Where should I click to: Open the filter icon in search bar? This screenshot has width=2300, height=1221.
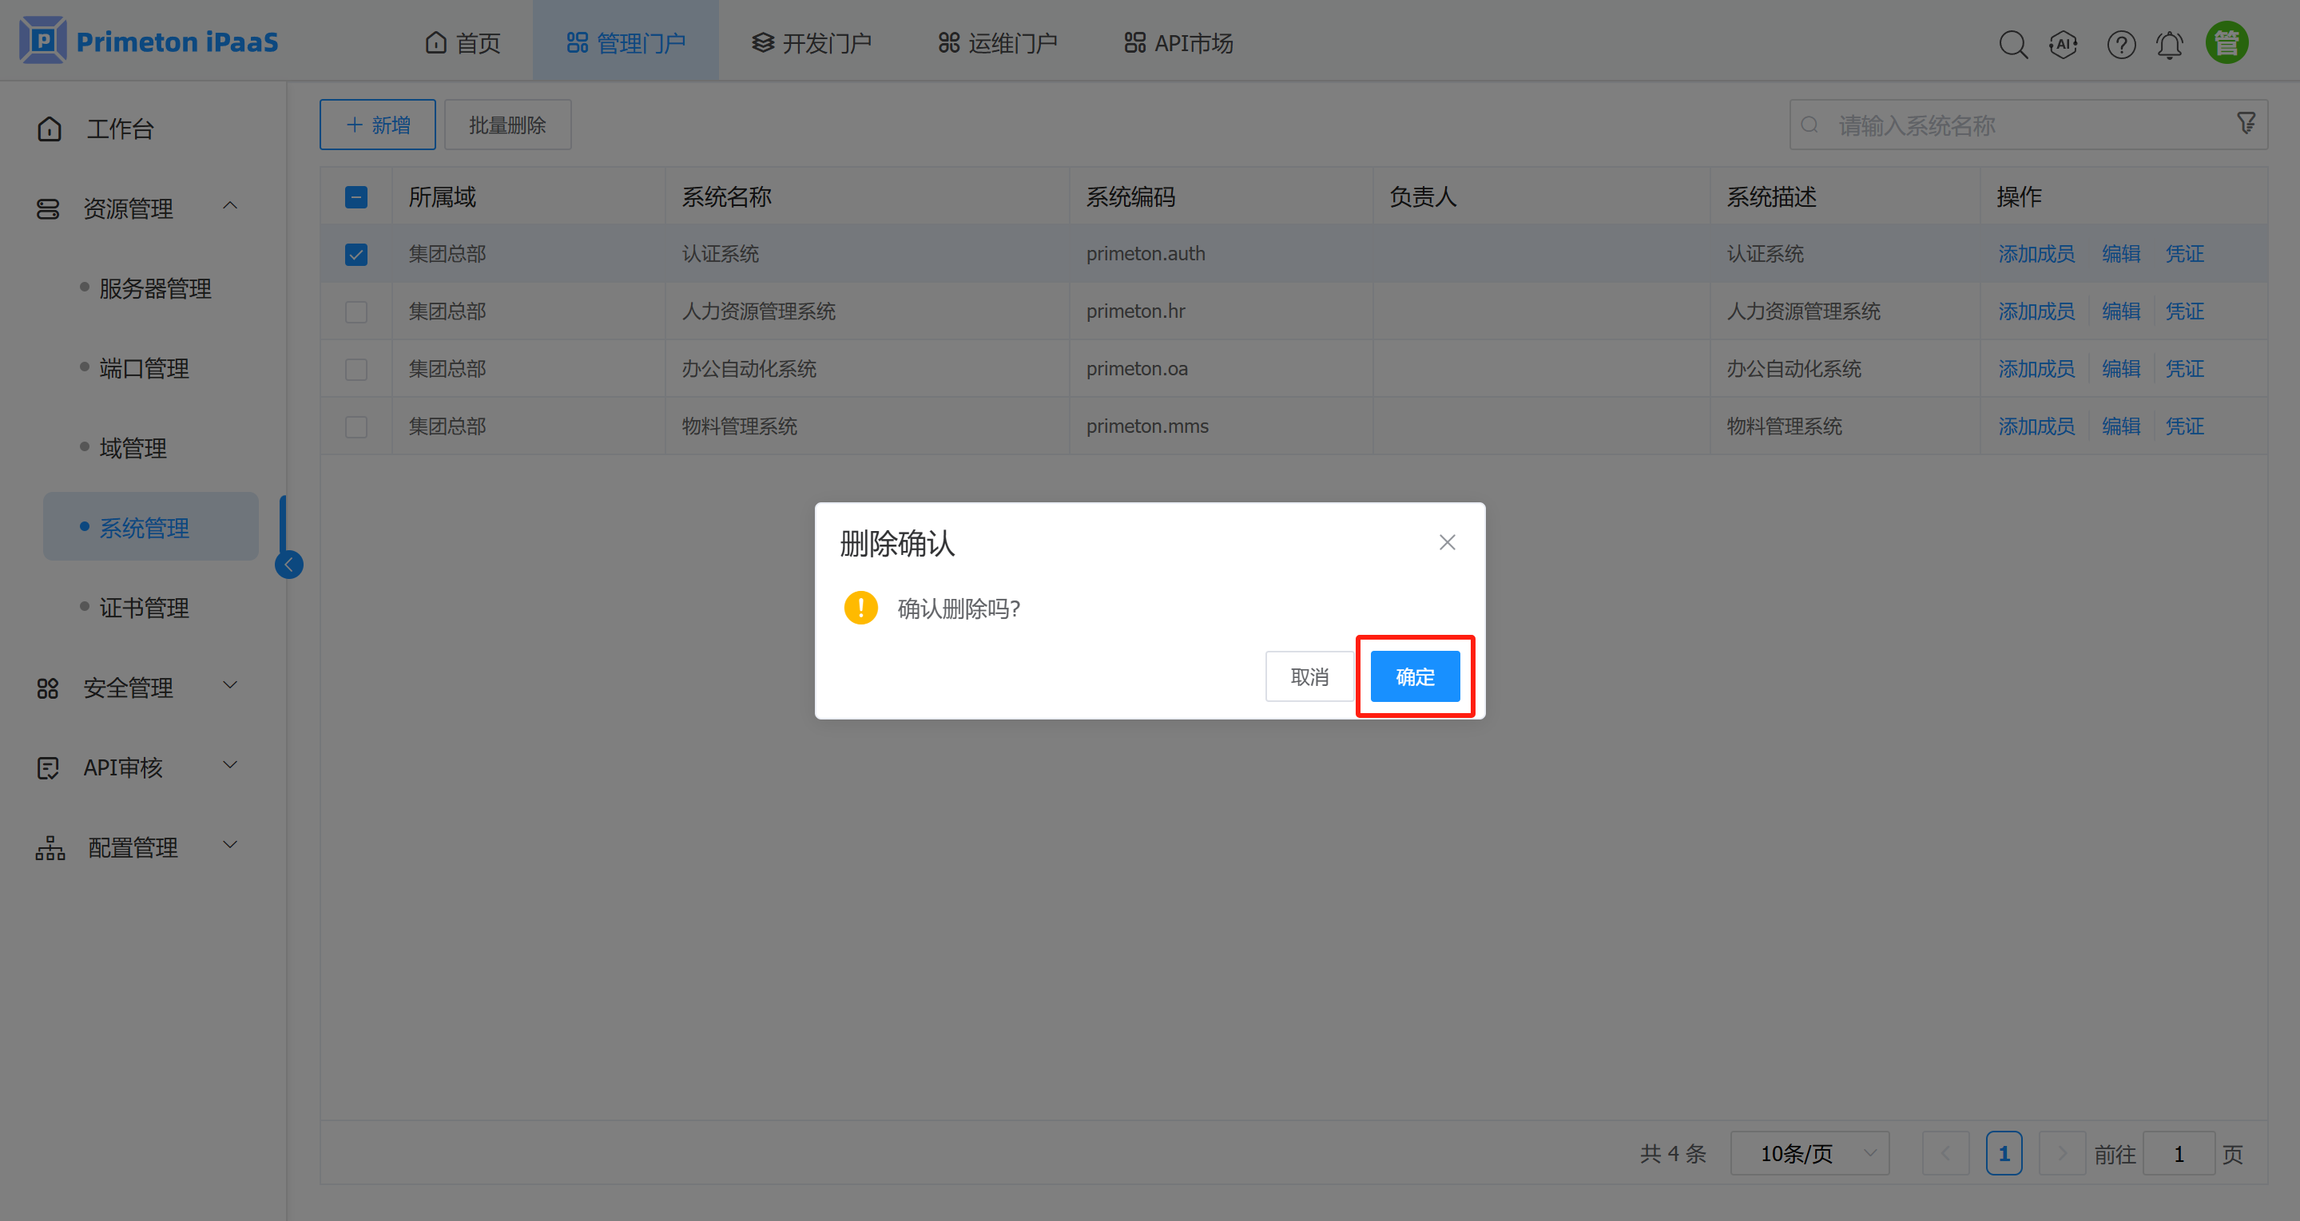click(x=2246, y=123)
